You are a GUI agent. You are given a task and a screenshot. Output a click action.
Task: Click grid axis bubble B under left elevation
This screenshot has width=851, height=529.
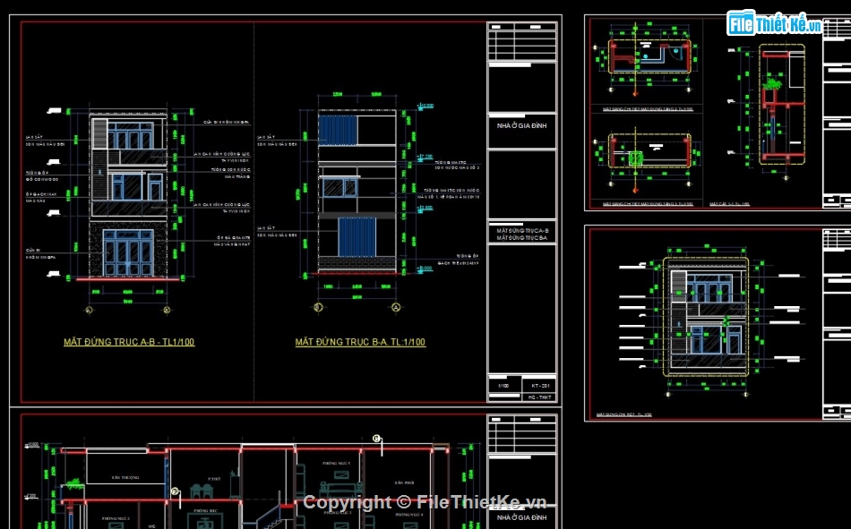click(x=166, y=310)
